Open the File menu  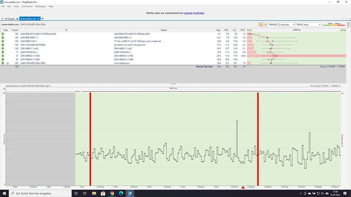(3, 6)
